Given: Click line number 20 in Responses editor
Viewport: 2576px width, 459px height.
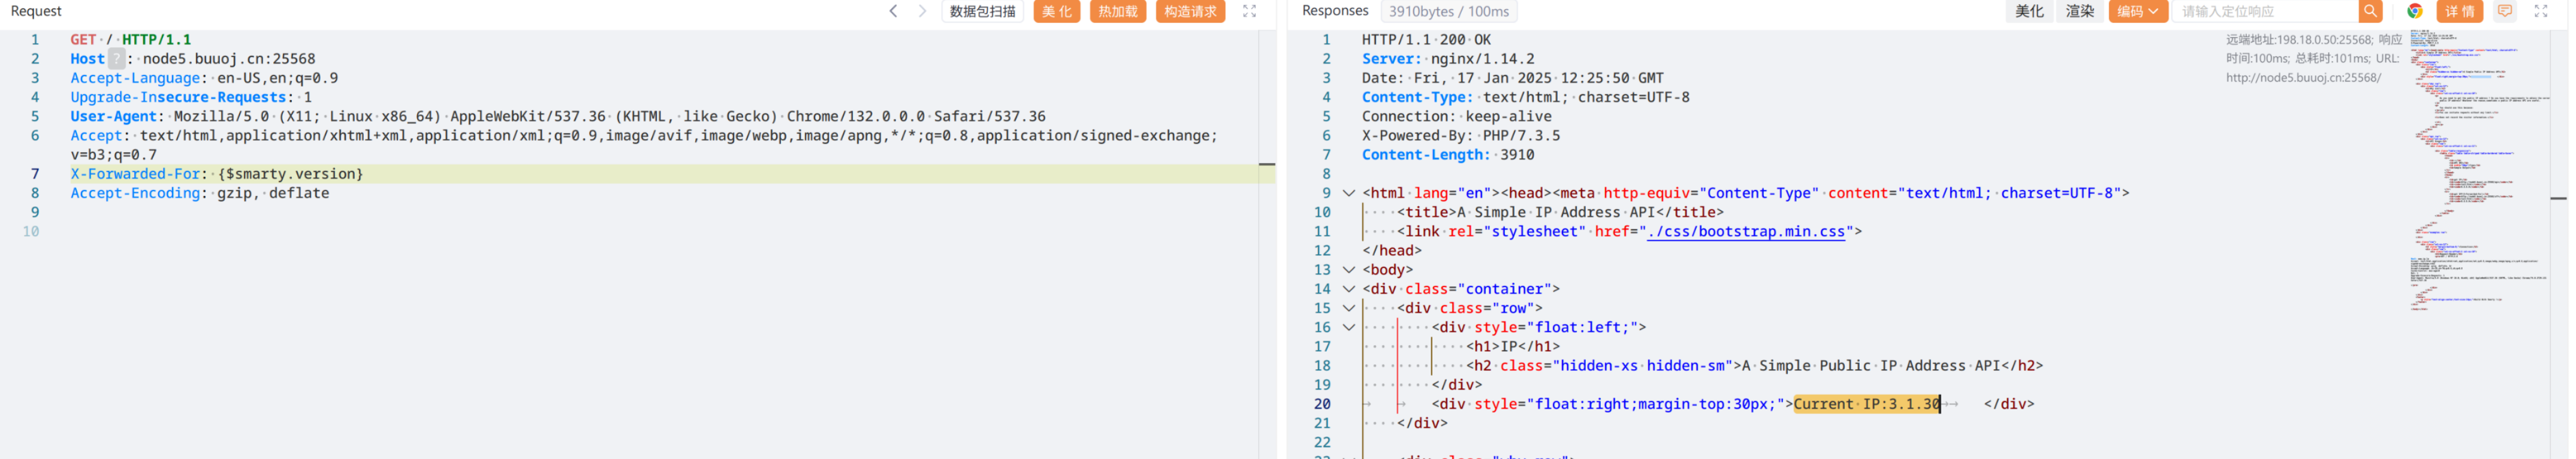Looking at the screenshot, I should [x=1322, y=404].
